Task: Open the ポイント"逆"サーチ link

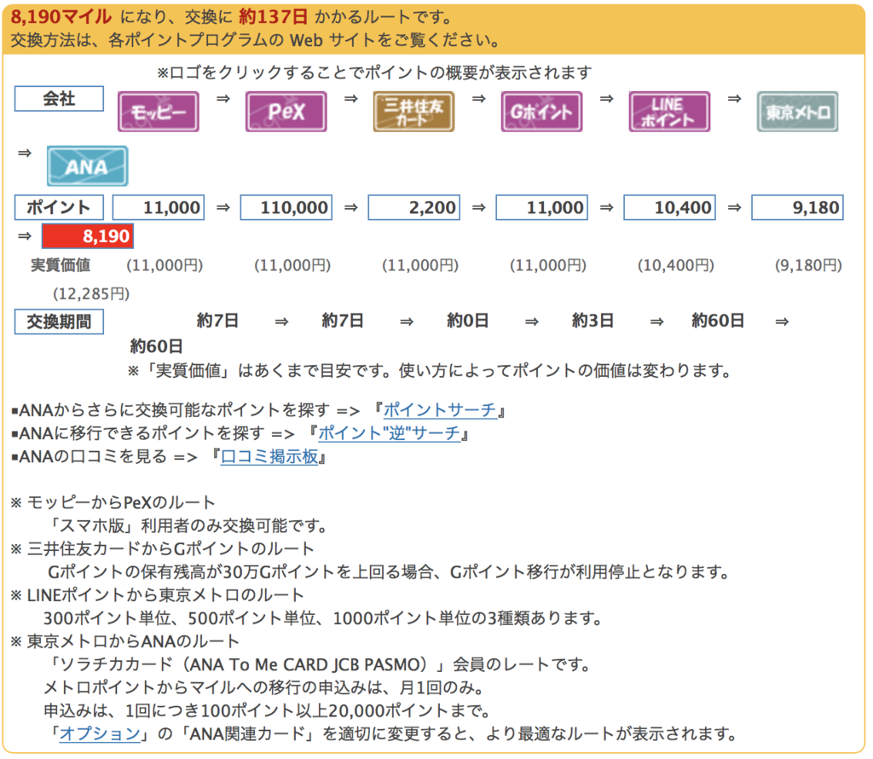Action: pos(389,432)
